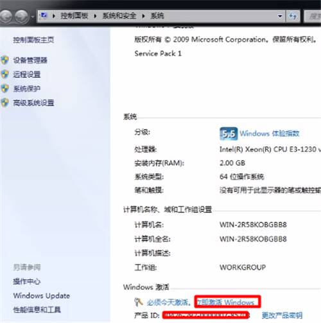Expand the arrow after 系统和安全 breadcrumb

tap(143, 16)
